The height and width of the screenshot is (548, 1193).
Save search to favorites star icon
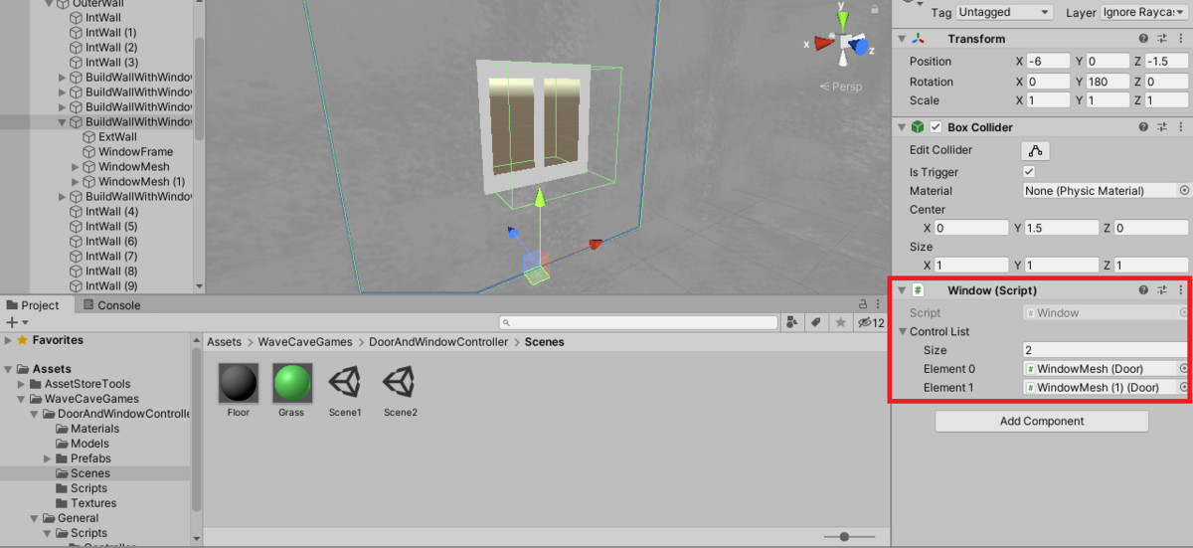840,322
